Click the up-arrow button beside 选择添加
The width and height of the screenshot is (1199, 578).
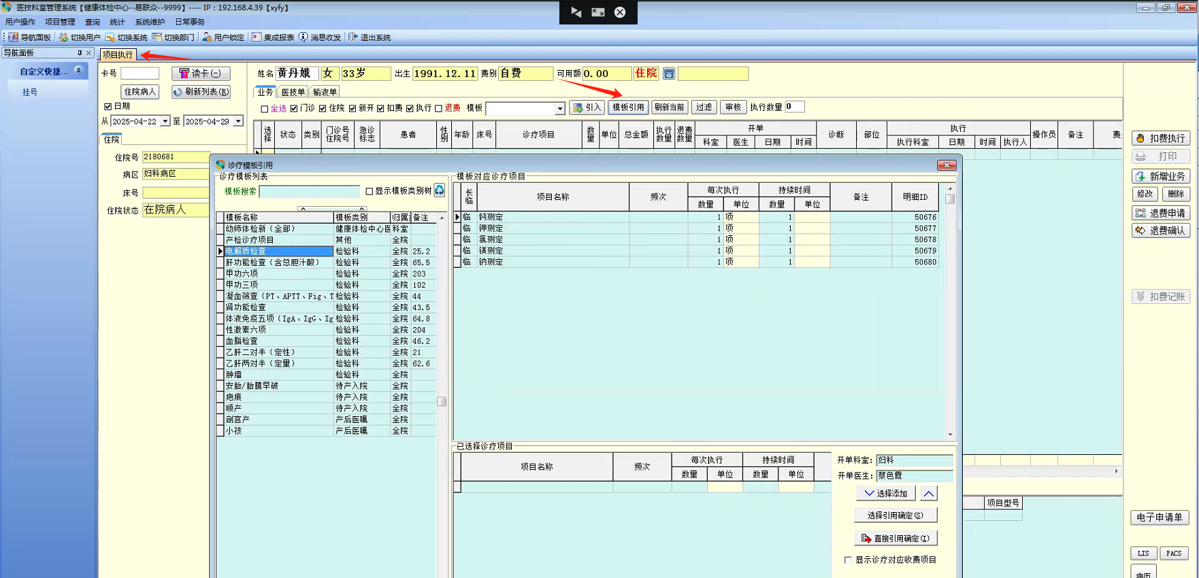929,493
